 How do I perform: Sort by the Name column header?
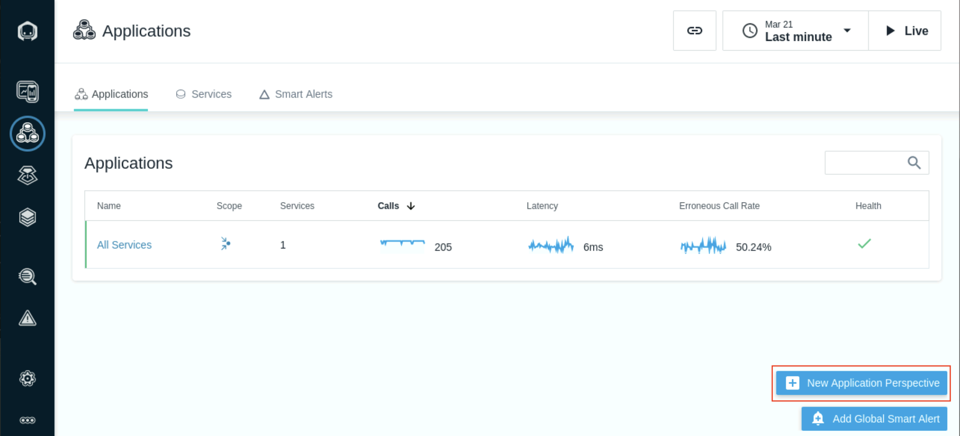click(109, 206)
